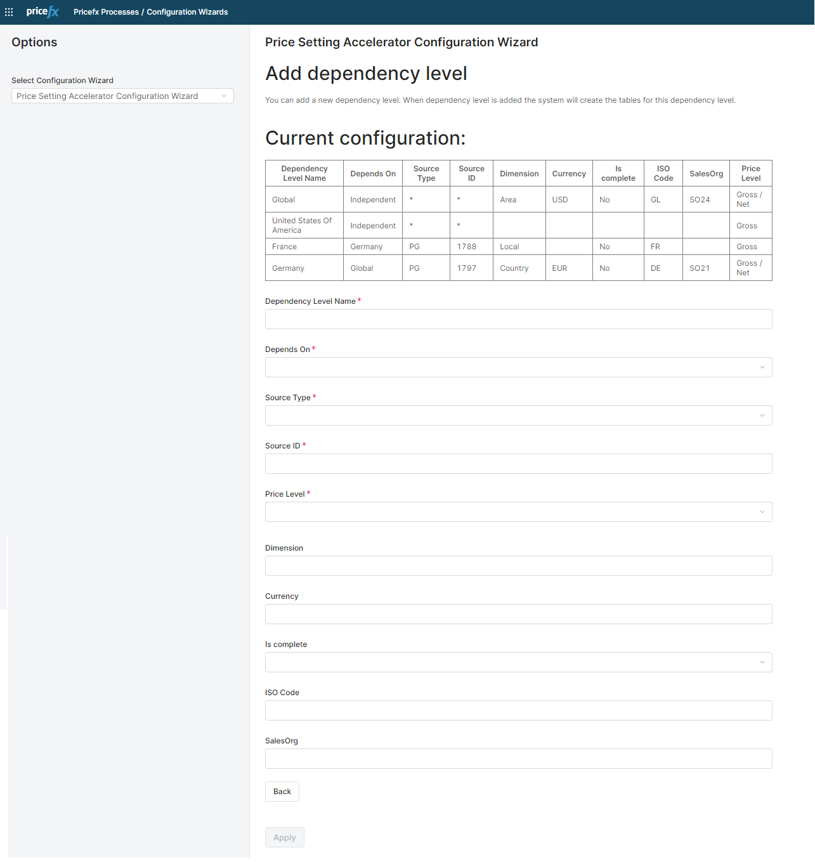Open the Is complete dropdown
This screenshot has height=862, width=815.
(518, 662)
